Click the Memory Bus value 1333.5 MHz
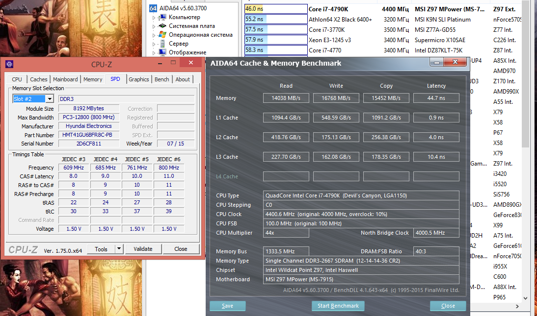This screenshot has height=316, width=537. point(286,251)
